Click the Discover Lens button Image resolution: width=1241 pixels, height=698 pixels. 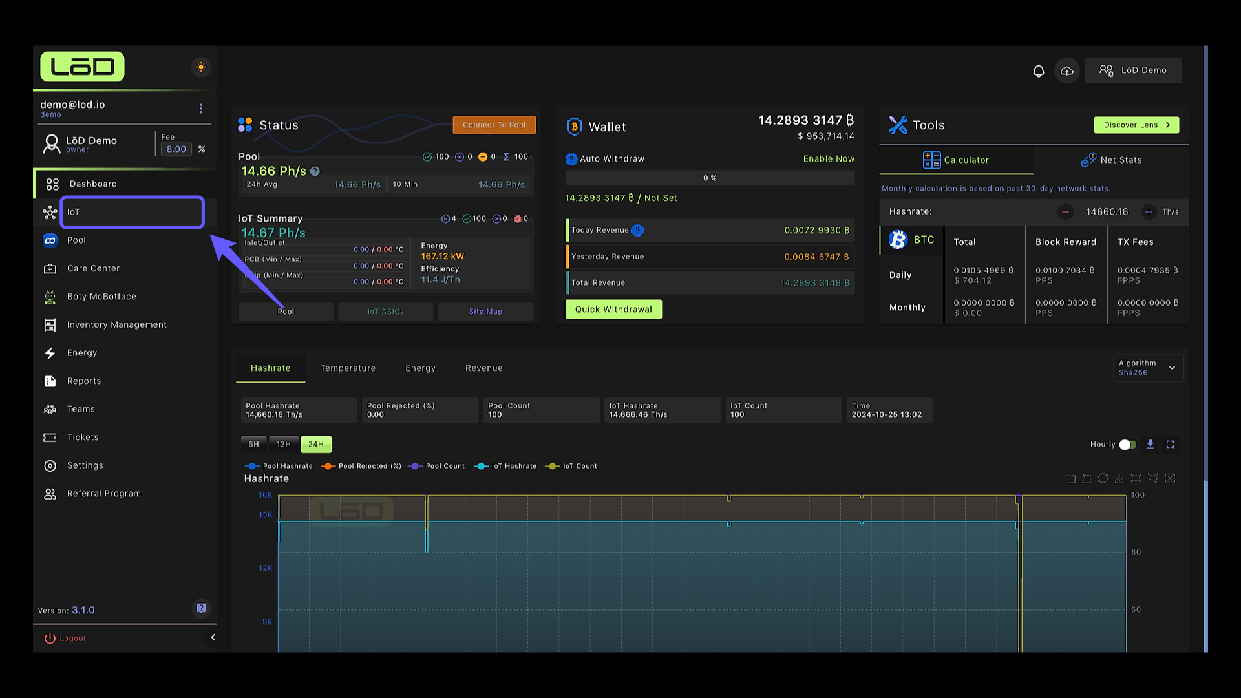coord(1136,125)
